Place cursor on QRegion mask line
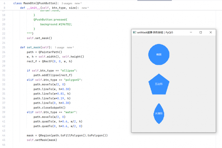222x148 pixels. [67, 135]
